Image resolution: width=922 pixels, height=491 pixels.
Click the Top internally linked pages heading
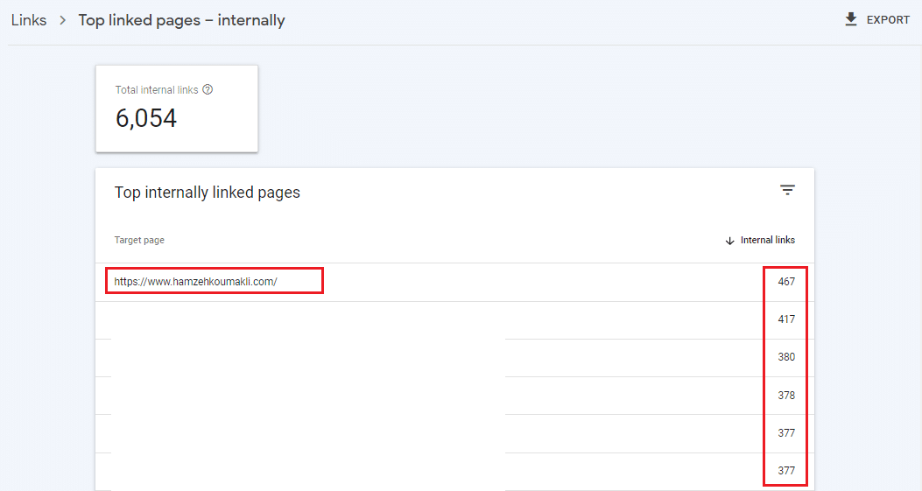click(x=208, y=193)
